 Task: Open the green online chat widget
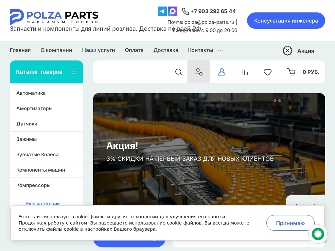coord(318,234)
